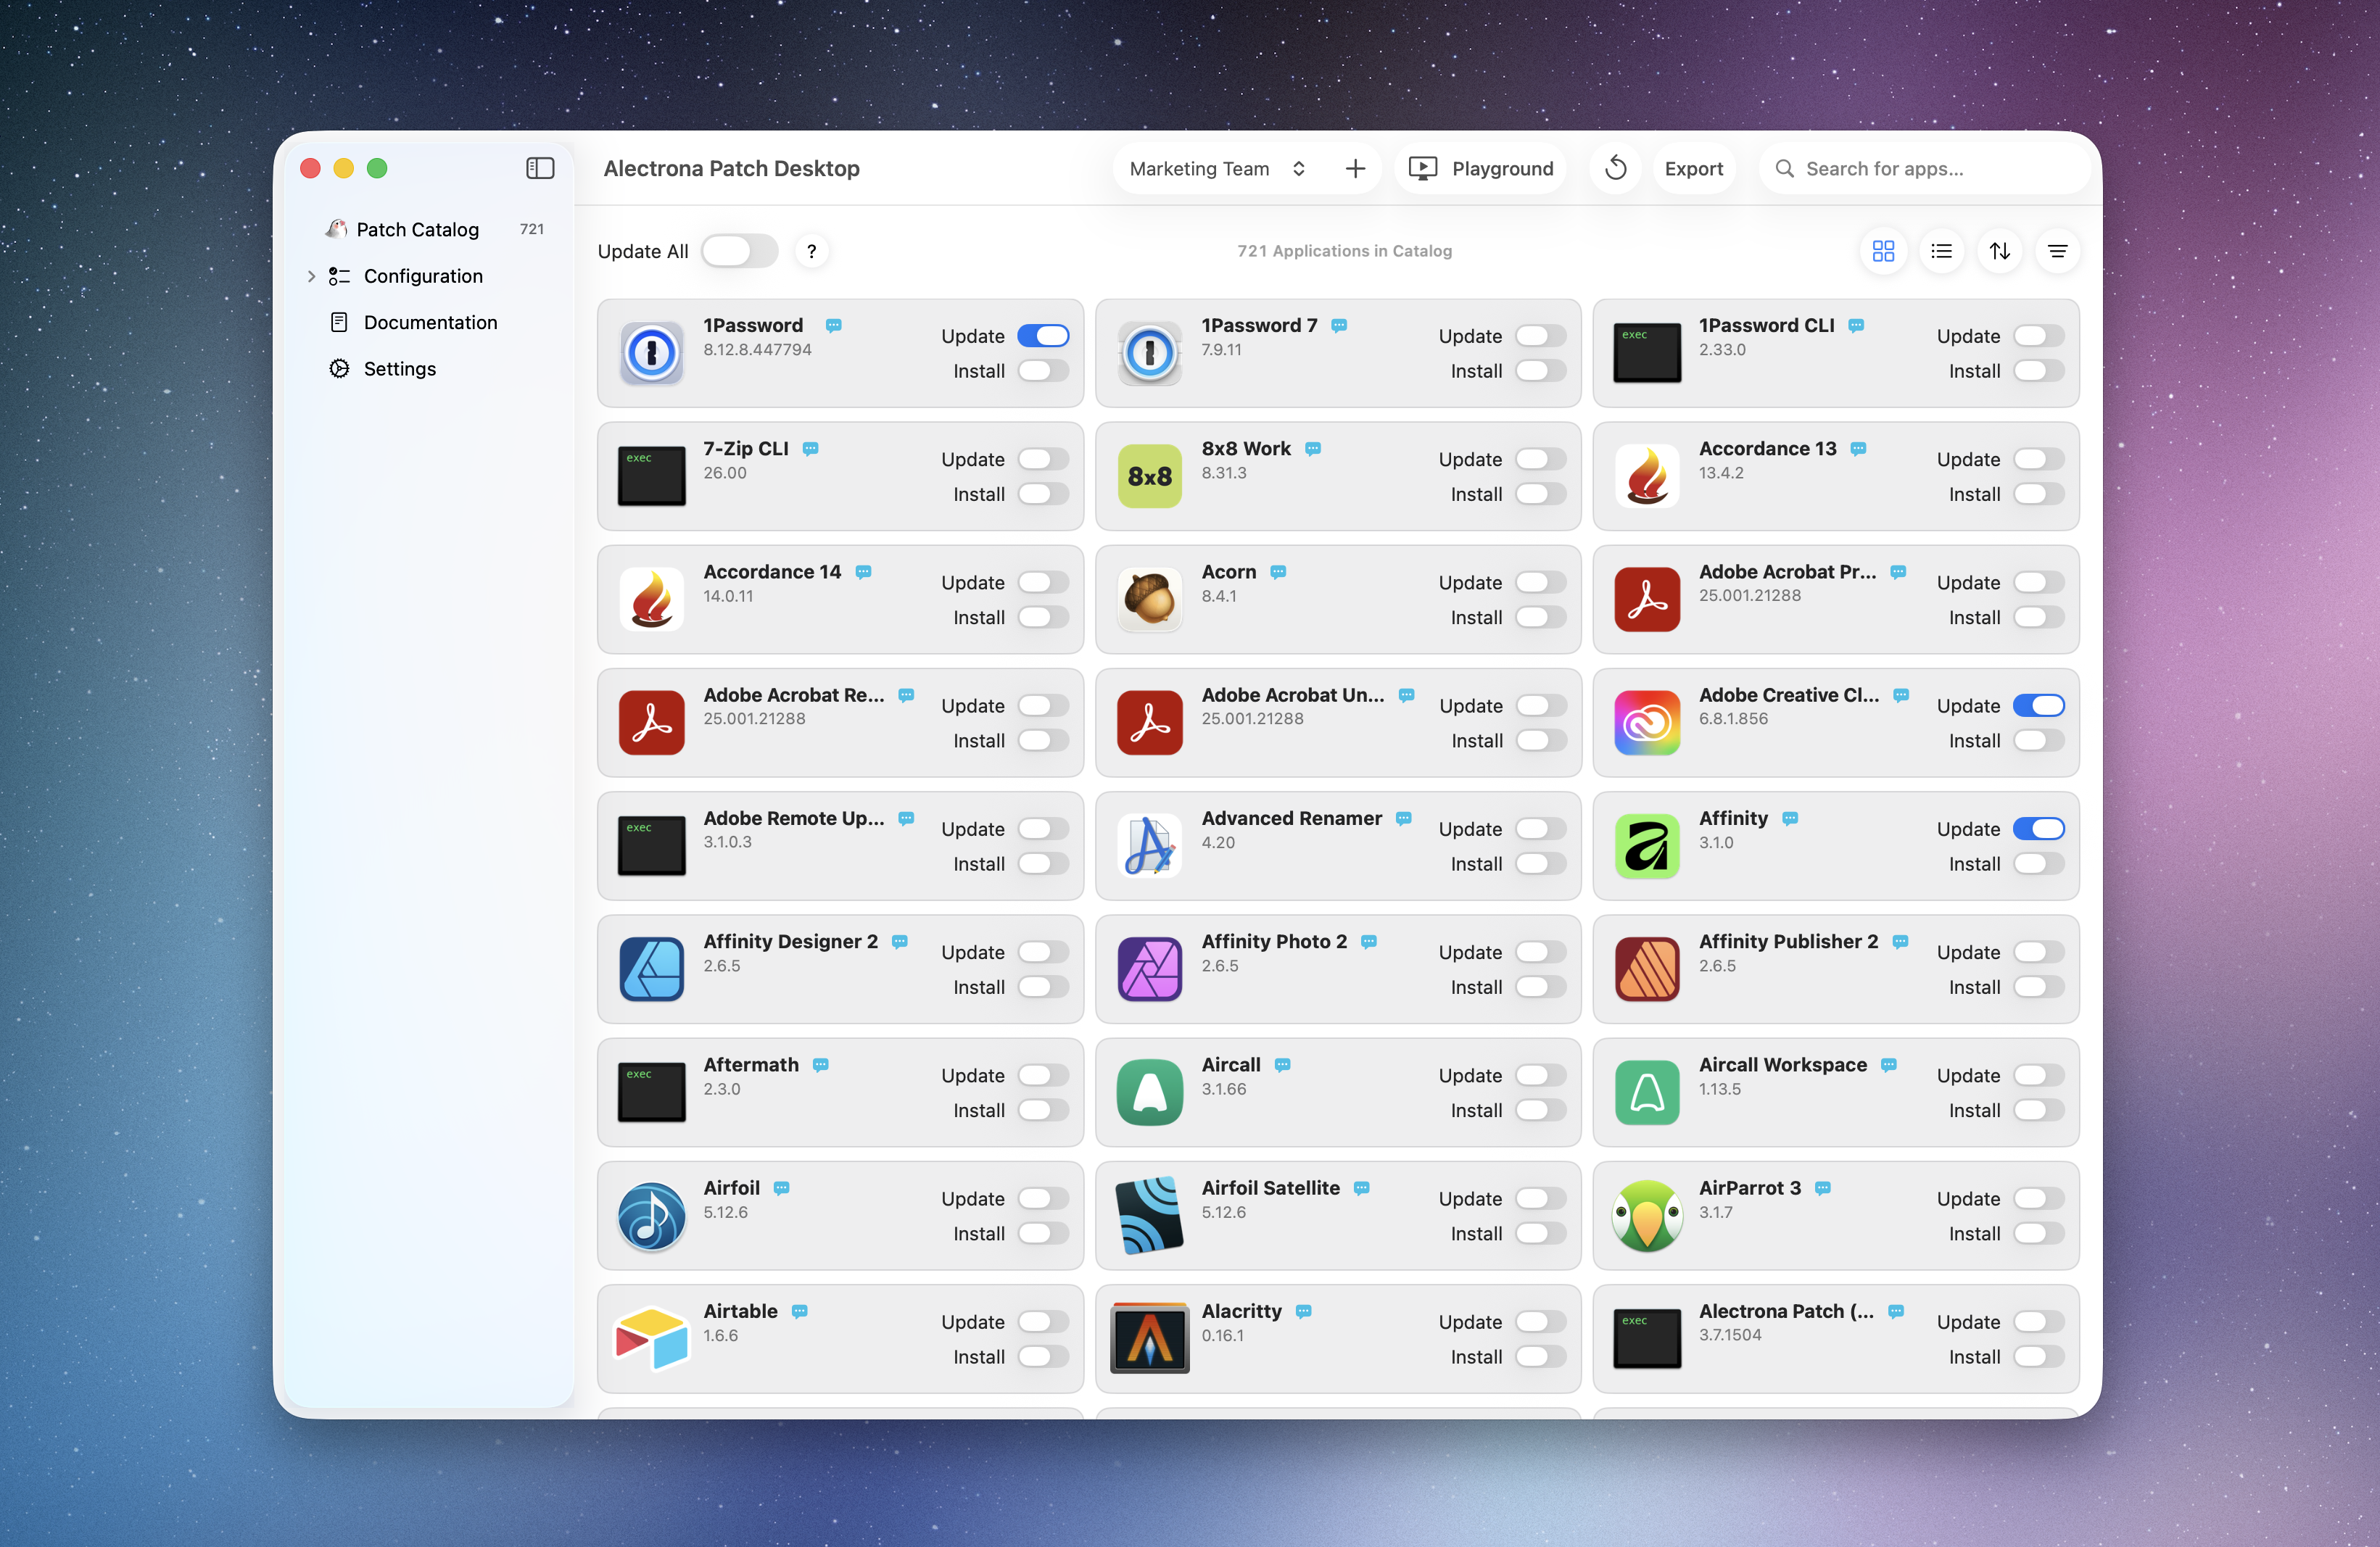Viewport: 2380px width, 1547px height.
Task: Open the sort order arrows icon
Action: coord(1999,251)
